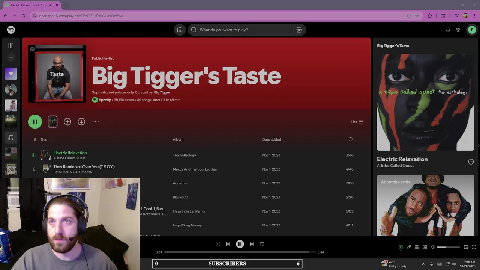The image size is (480, 270).
Task: Go to the Home button
Action: click(180, 30)
